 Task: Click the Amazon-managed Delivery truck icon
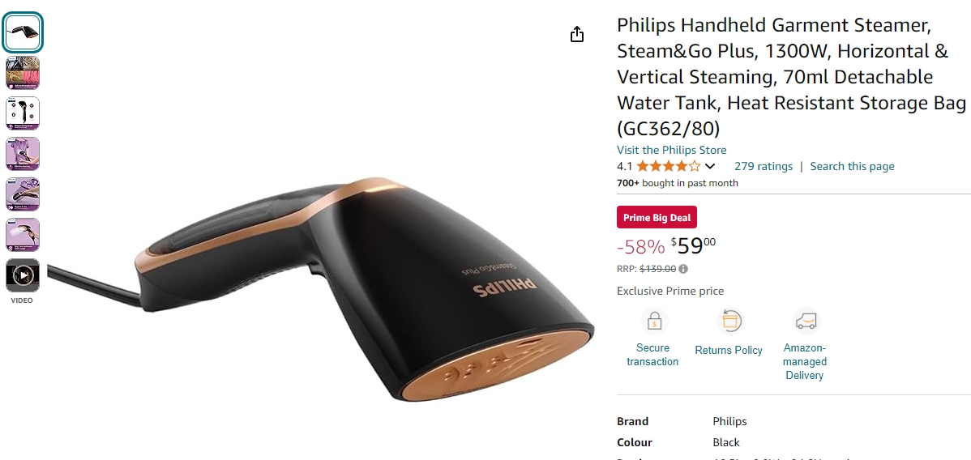point(806,322)
